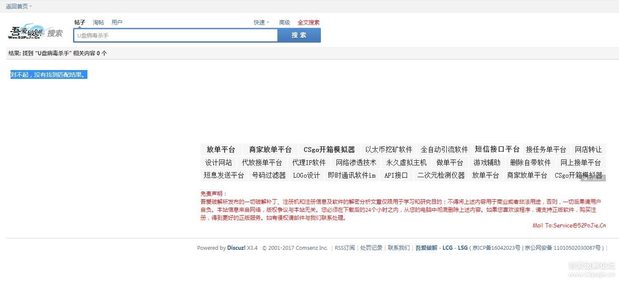The image size is (619, 281).
Task: Open the 网络渗透技术 ad link
Action: click(x=356, y=162)
